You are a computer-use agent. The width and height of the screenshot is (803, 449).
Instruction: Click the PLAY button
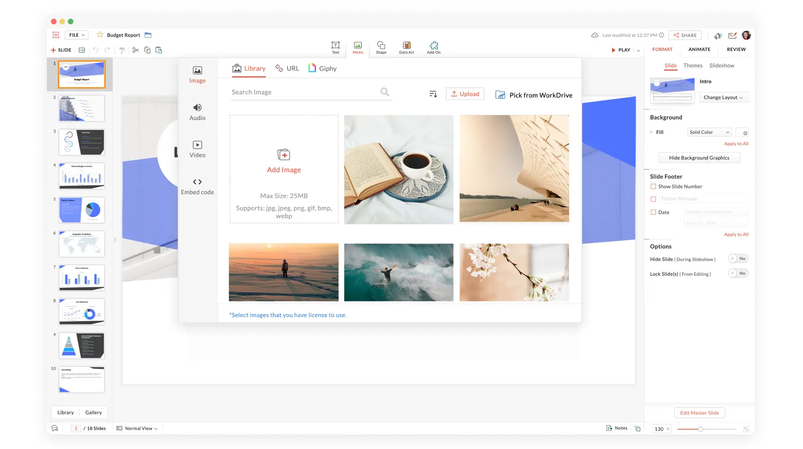[x=621, y=50]
